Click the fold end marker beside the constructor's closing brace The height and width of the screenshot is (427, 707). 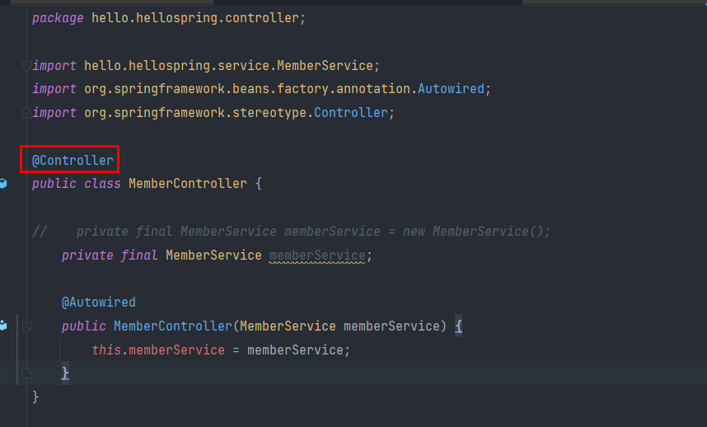26,373
